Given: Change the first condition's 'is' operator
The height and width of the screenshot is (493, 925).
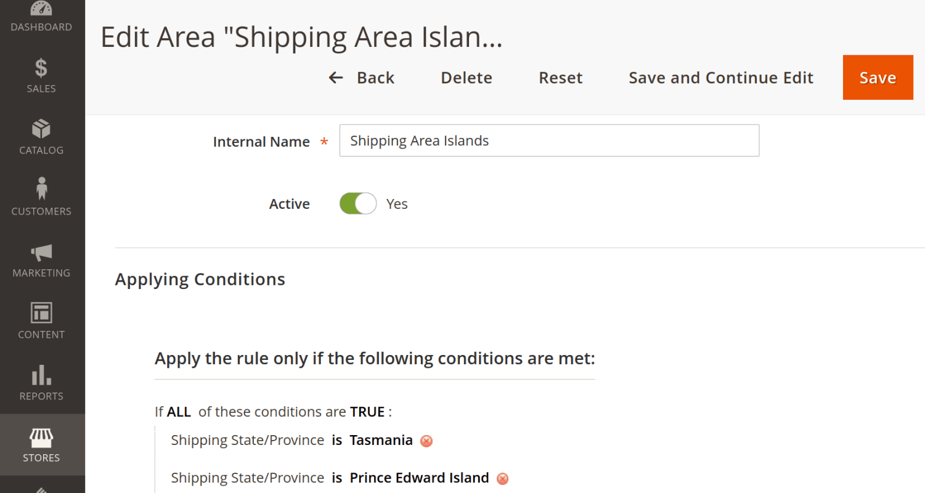Looking at the screenshot, I should tap(336, 440).
